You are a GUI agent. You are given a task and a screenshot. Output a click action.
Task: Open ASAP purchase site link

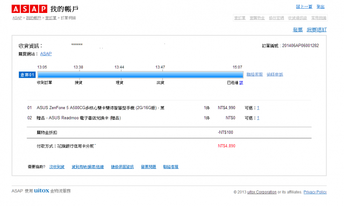(46, 54)
